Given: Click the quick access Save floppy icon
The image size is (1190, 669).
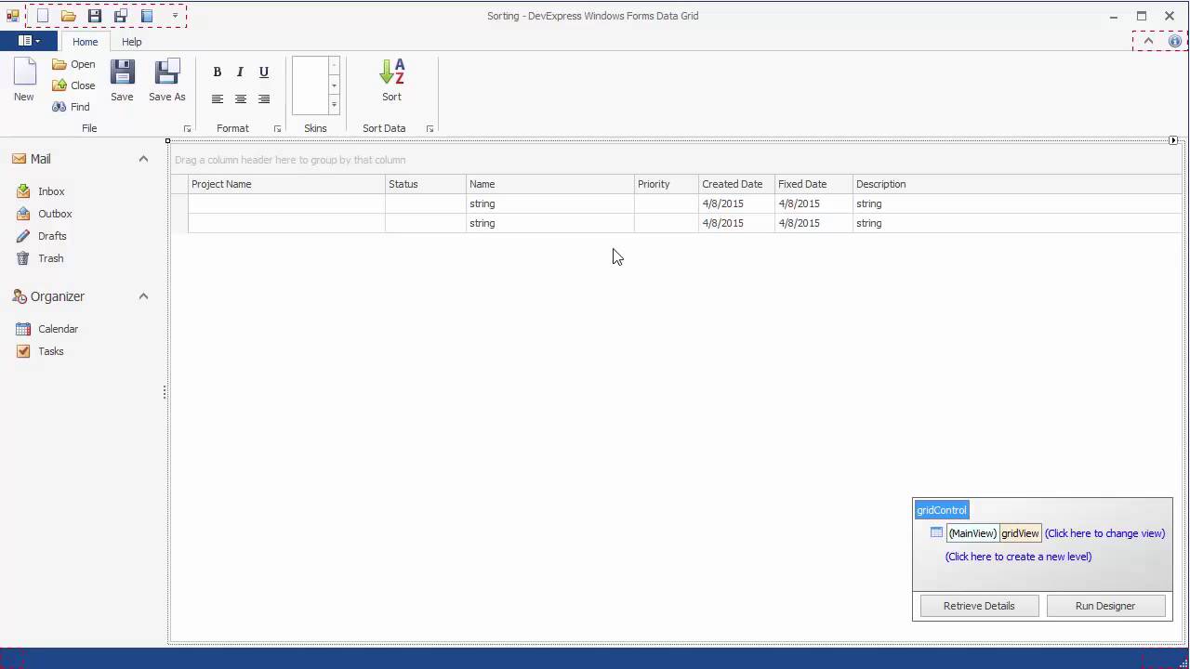Looking at the screenshot, I should (x=95, y=16).
